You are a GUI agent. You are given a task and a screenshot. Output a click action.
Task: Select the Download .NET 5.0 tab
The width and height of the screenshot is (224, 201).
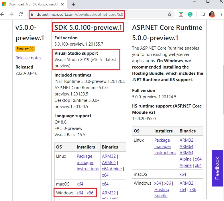(x=34, y=4)
